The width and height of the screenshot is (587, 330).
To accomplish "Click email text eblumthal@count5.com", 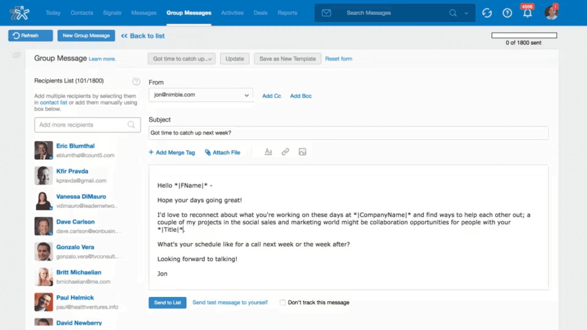I will (x=85, y=156).
